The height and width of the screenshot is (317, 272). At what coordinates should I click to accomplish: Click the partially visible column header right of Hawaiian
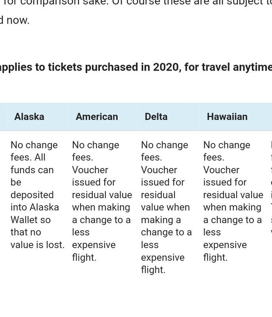[270, 116]
